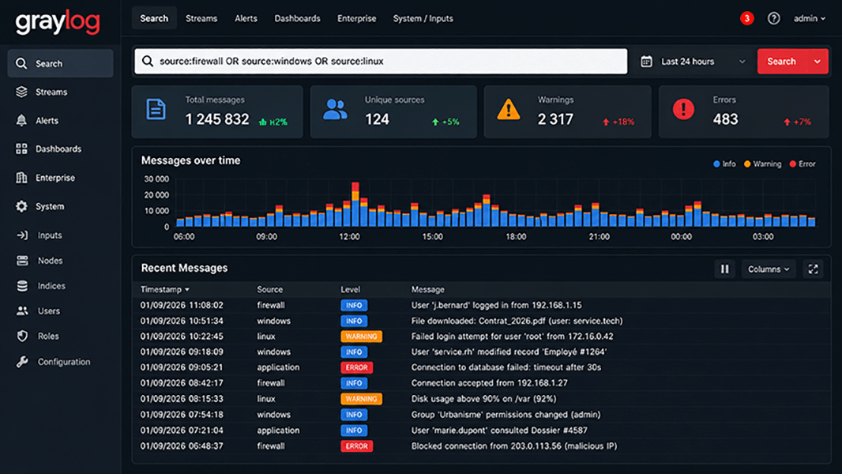Click the Message column header

point(427,289)
